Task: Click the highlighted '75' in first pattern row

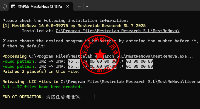Action: coord(70,61)
